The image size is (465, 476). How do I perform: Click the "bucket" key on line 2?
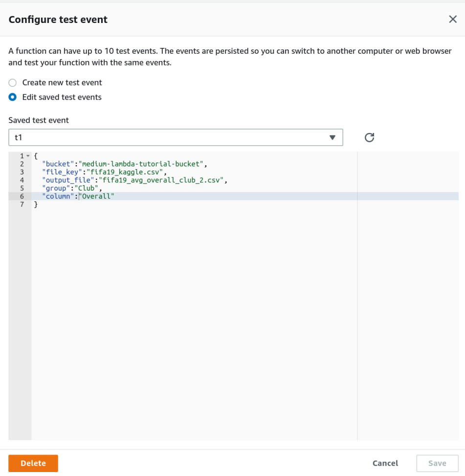(x=58, y=164)
